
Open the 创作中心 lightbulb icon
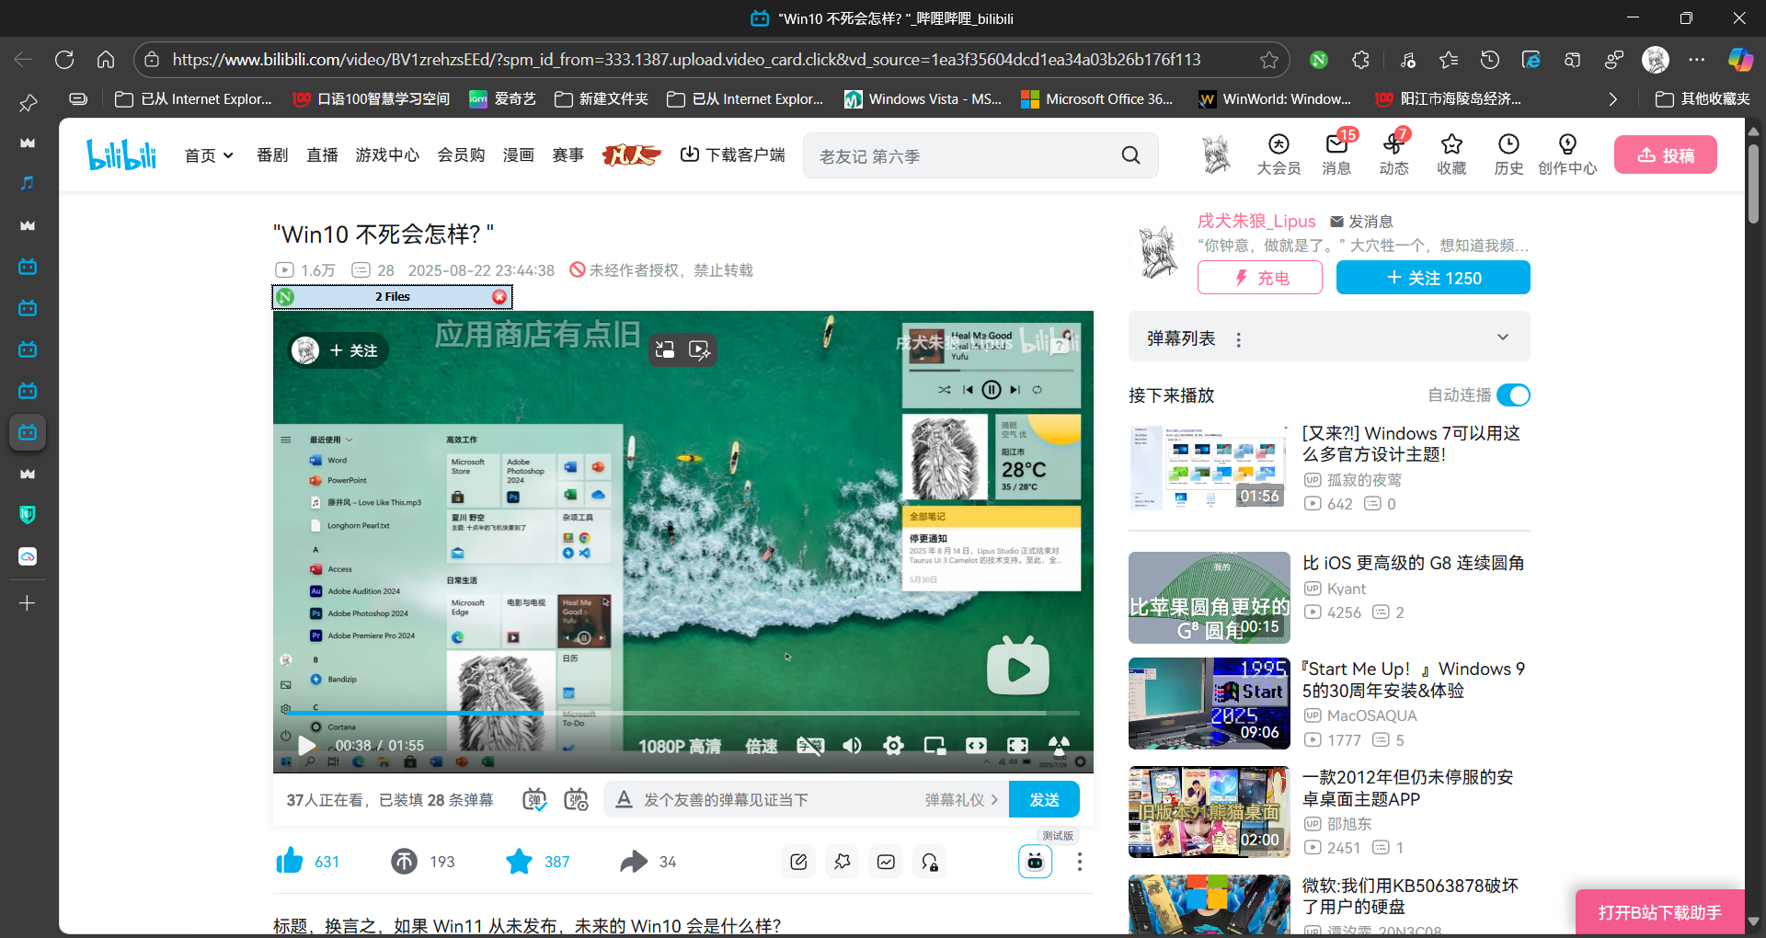click(x=1567, y=154)
